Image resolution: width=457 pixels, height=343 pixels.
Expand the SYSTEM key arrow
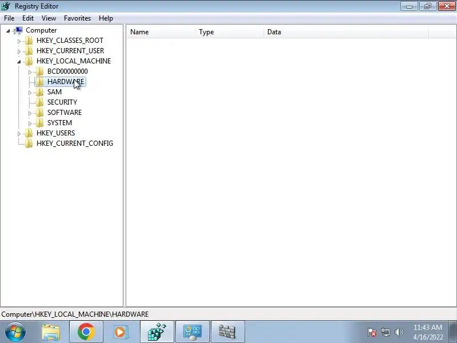click(30, 123)
